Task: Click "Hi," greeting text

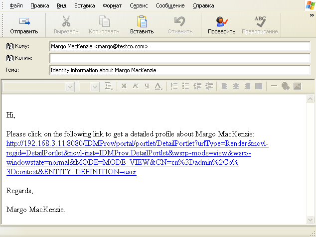Action: click(10, 115)
